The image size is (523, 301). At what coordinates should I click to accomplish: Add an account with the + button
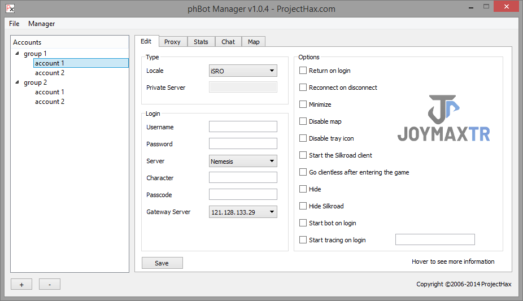(21, 284)
